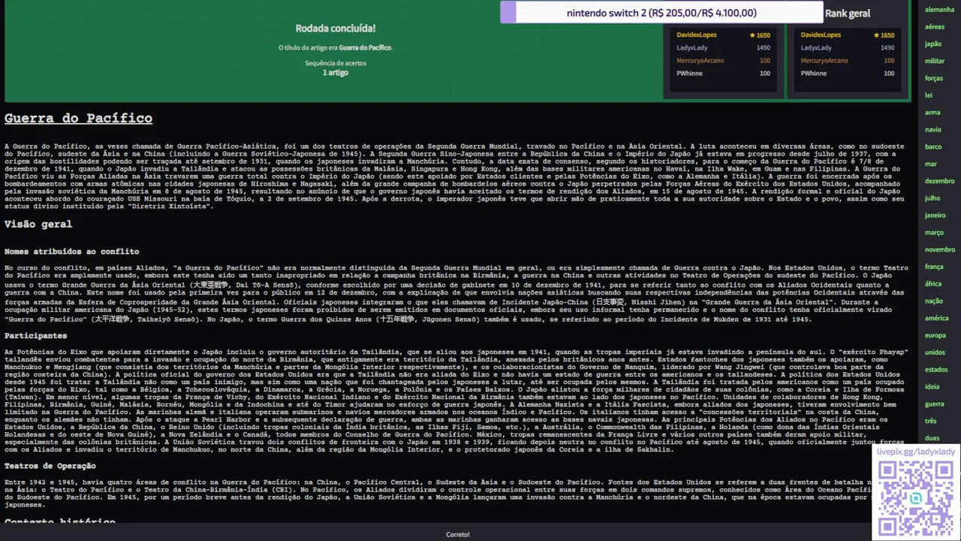The height and width of the screenshot is (541, 961).
Task: Click the guessed word 'forças' in the sidebar
Action: [x=934, y=78]
